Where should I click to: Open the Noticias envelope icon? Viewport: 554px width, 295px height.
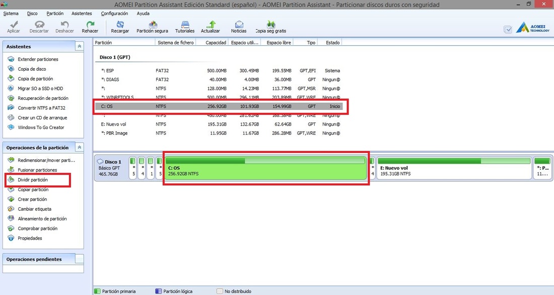point(239,24)
